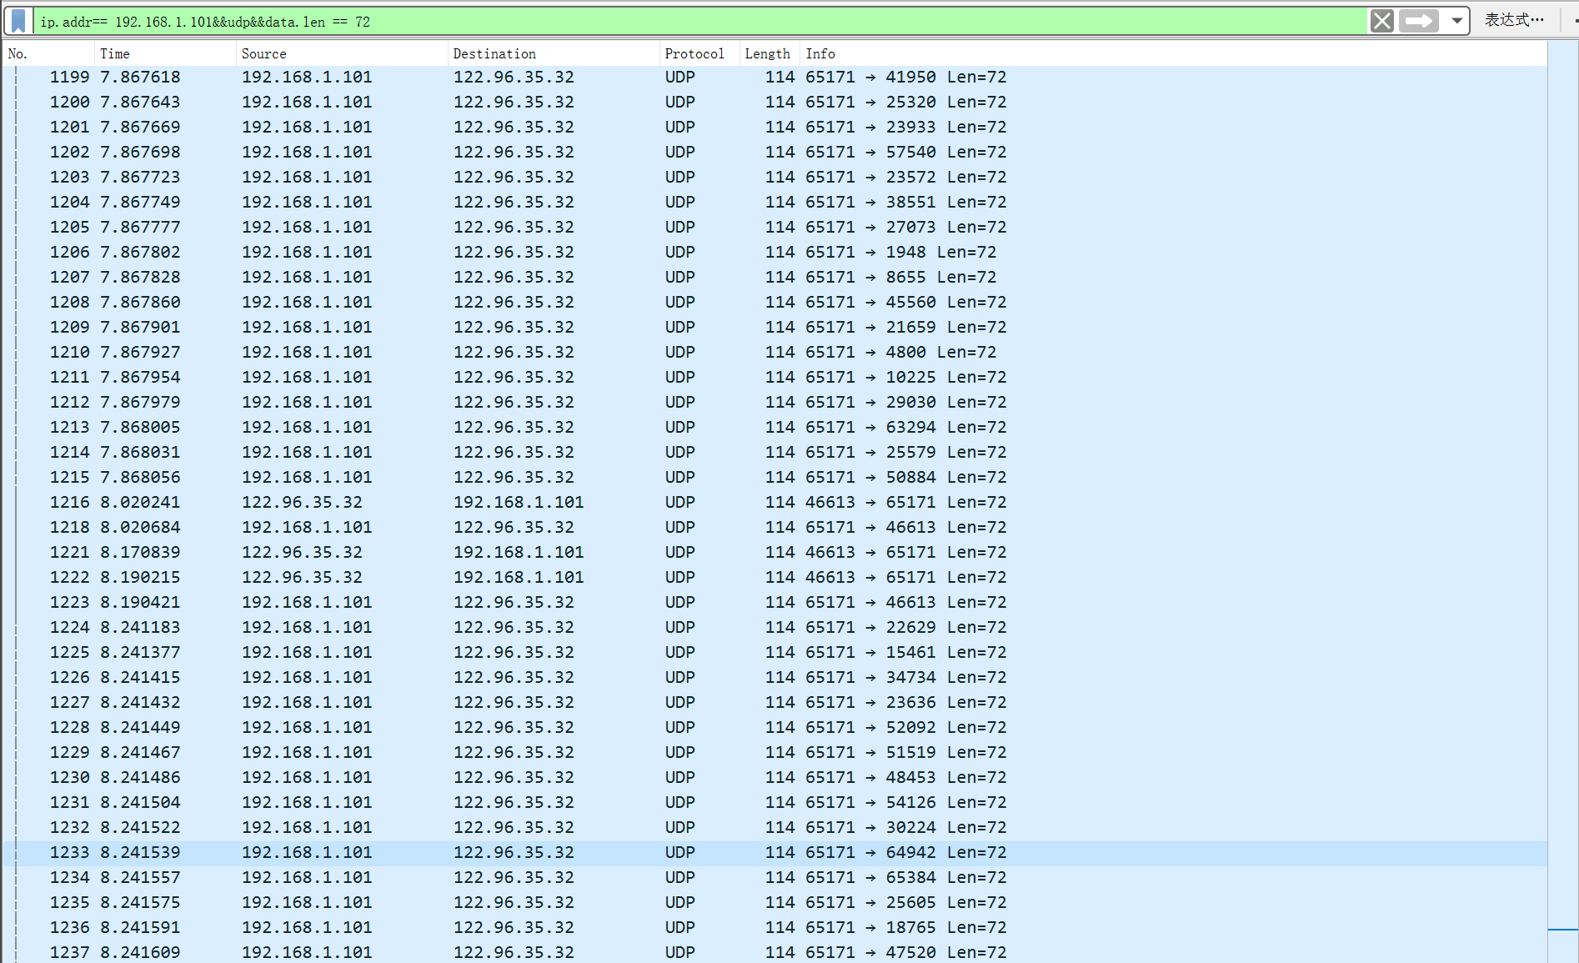Click the time value 8.190421
The width and height of the screenshot is (1579, 963).
pos(140,602)
